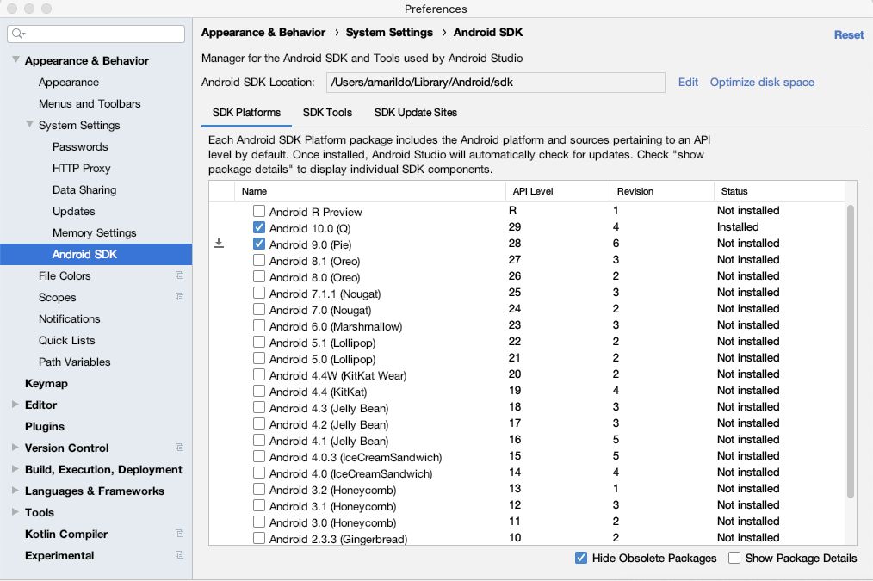Expand Languages & Frameworks arrow
The image size is (873, 581).
(15, 491)
